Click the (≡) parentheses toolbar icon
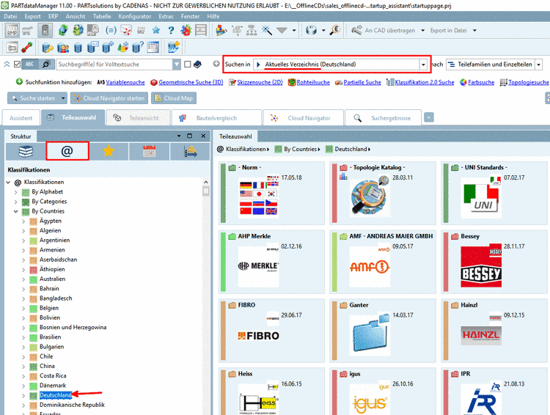Image resolution: width=550 pixels, height=415 pixels. (111, 31)
